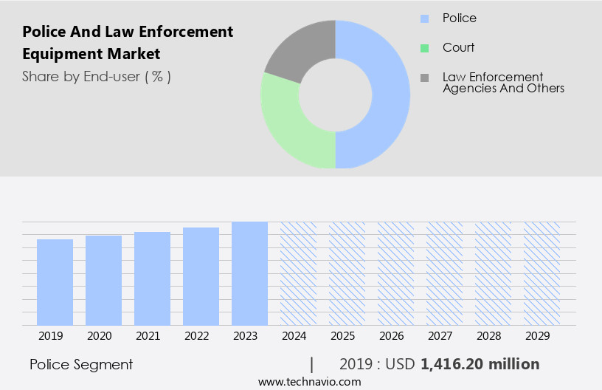Click the 2022 bar in chart
Viewport: 602px width, 390px height.
point(201,276)
